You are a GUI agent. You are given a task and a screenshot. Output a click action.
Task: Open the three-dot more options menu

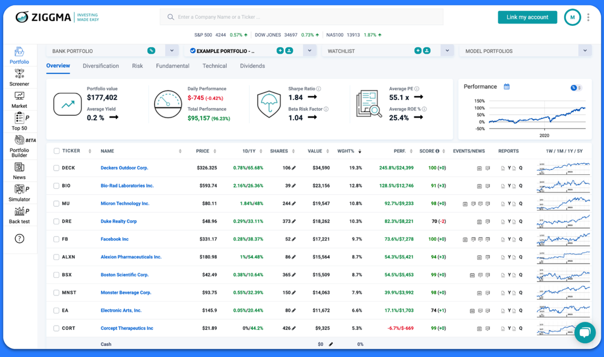click(x=588, y=17)
